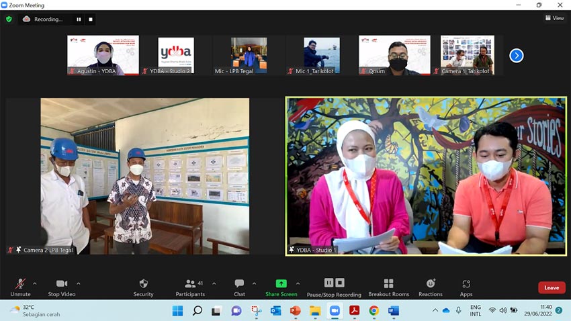571x321 pixels.
Task: Open the View layout menu
Action: (555, 18)
